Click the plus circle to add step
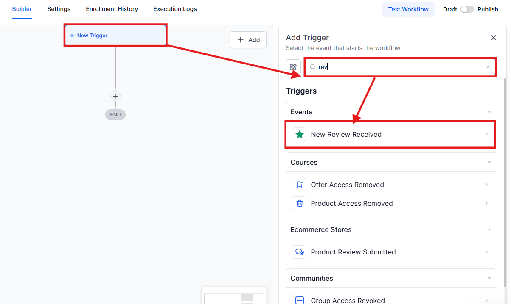 115,97
